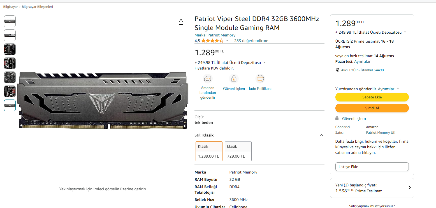The width and height of the screenshot is (436, 208).
Task: Open the Listeye Ekle dropdown
Action: point(372,167)
